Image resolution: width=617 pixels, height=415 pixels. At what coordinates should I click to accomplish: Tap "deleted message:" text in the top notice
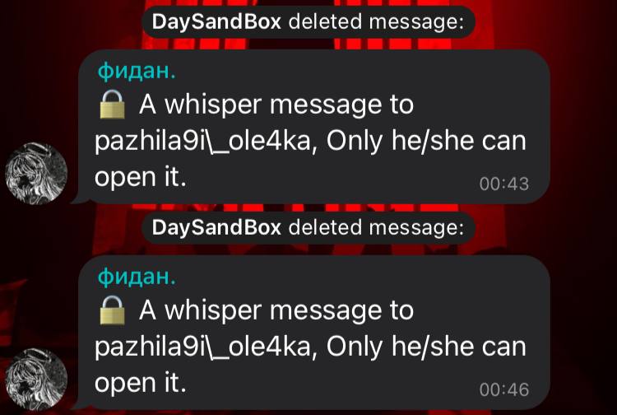(376, 21)
